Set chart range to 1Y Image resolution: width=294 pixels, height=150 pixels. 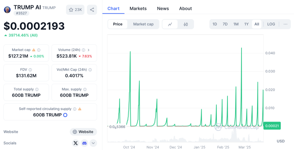click(246, 24)
